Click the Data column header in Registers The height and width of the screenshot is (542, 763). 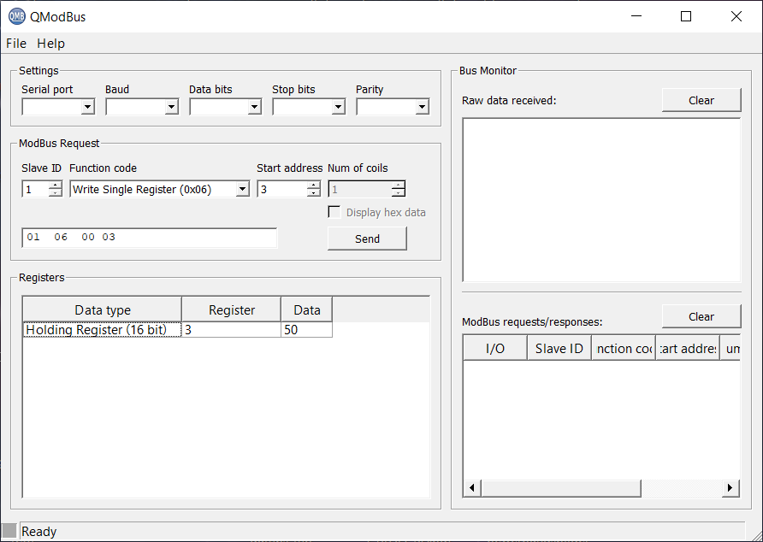[x=307, y=310]
